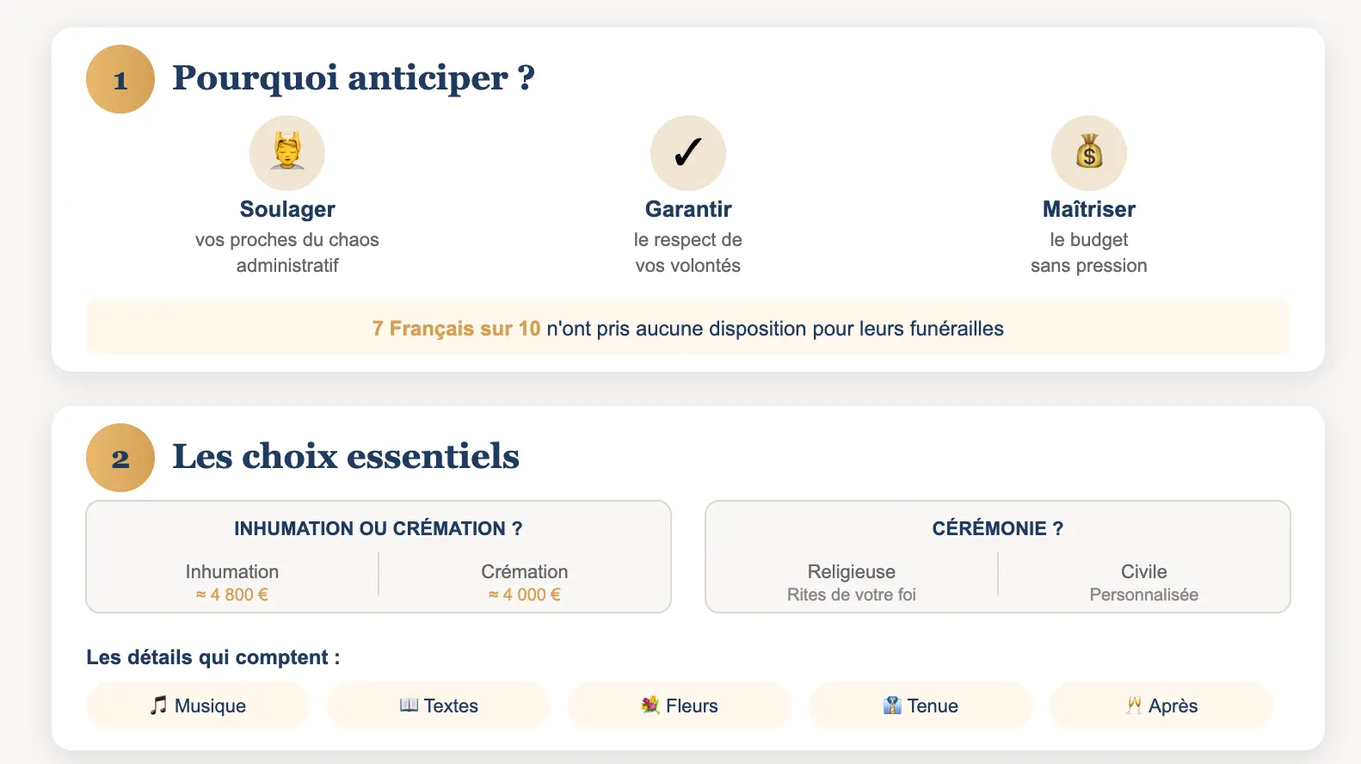Screen dimensions: 1361x764
Task: Choose the Civile ceremony option
Action: coord(1143,582)
